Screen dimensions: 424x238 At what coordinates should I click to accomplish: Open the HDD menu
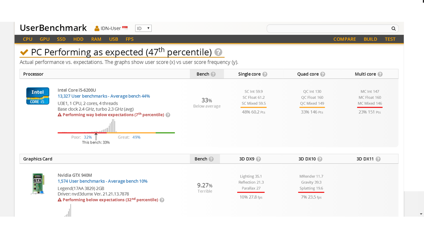[x=79, y=39]
